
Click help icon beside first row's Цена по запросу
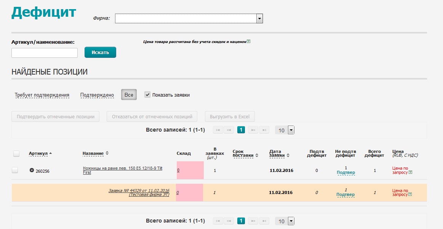(x=410, y=173)
